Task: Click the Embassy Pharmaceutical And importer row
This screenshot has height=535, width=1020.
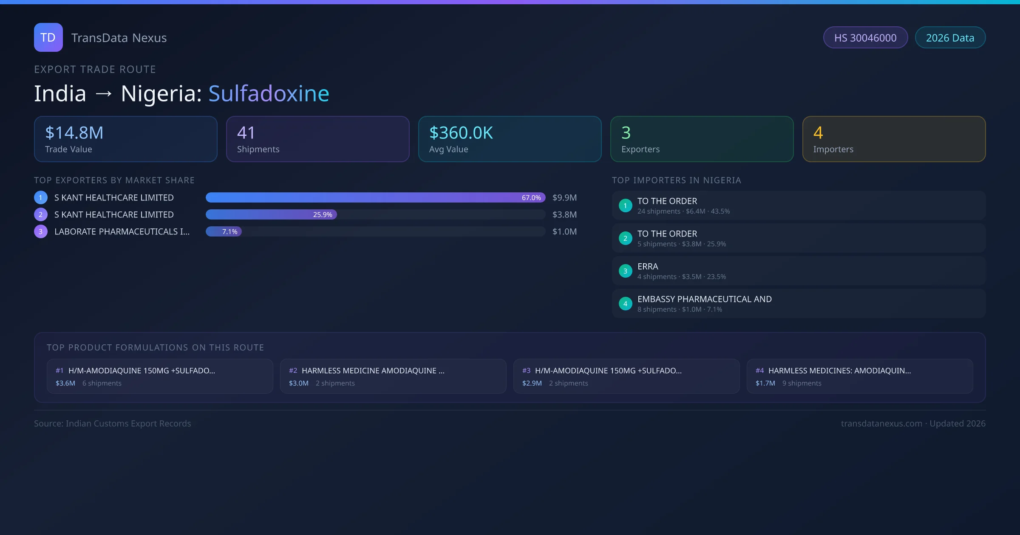Action: (798, 304)
